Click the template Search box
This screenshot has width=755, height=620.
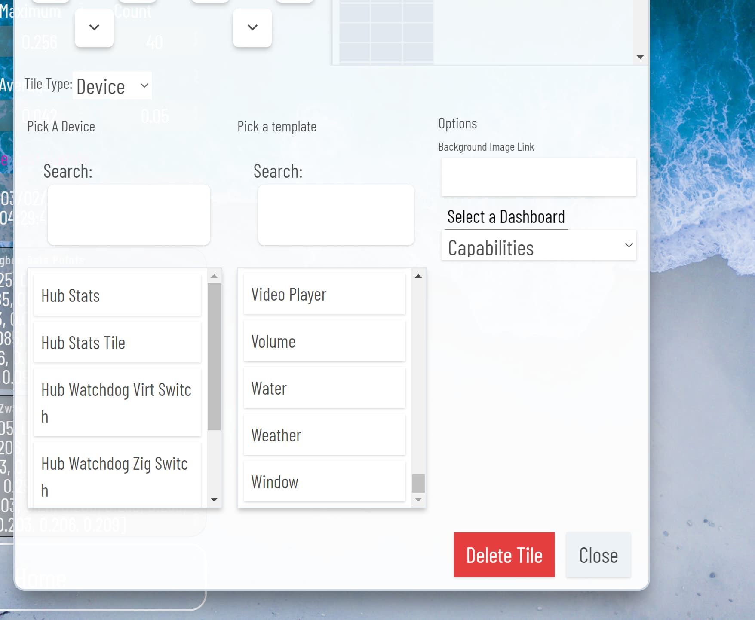point(336,215)
